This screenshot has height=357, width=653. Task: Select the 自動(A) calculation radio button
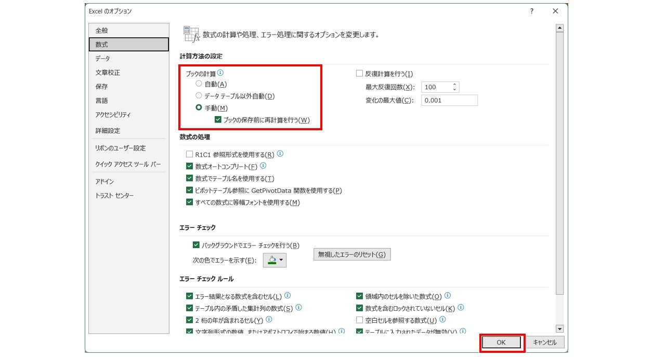(199, 84)
